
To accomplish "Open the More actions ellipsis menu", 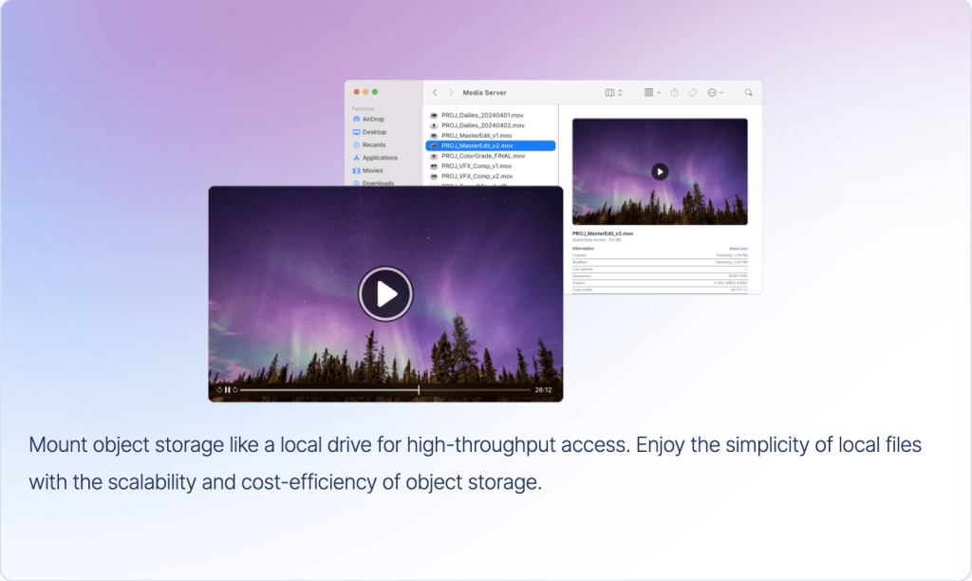I will pyautogui.click(x=715, y=93).
